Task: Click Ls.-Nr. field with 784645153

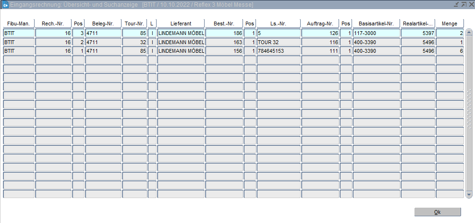Action: [x=279, y=51]
